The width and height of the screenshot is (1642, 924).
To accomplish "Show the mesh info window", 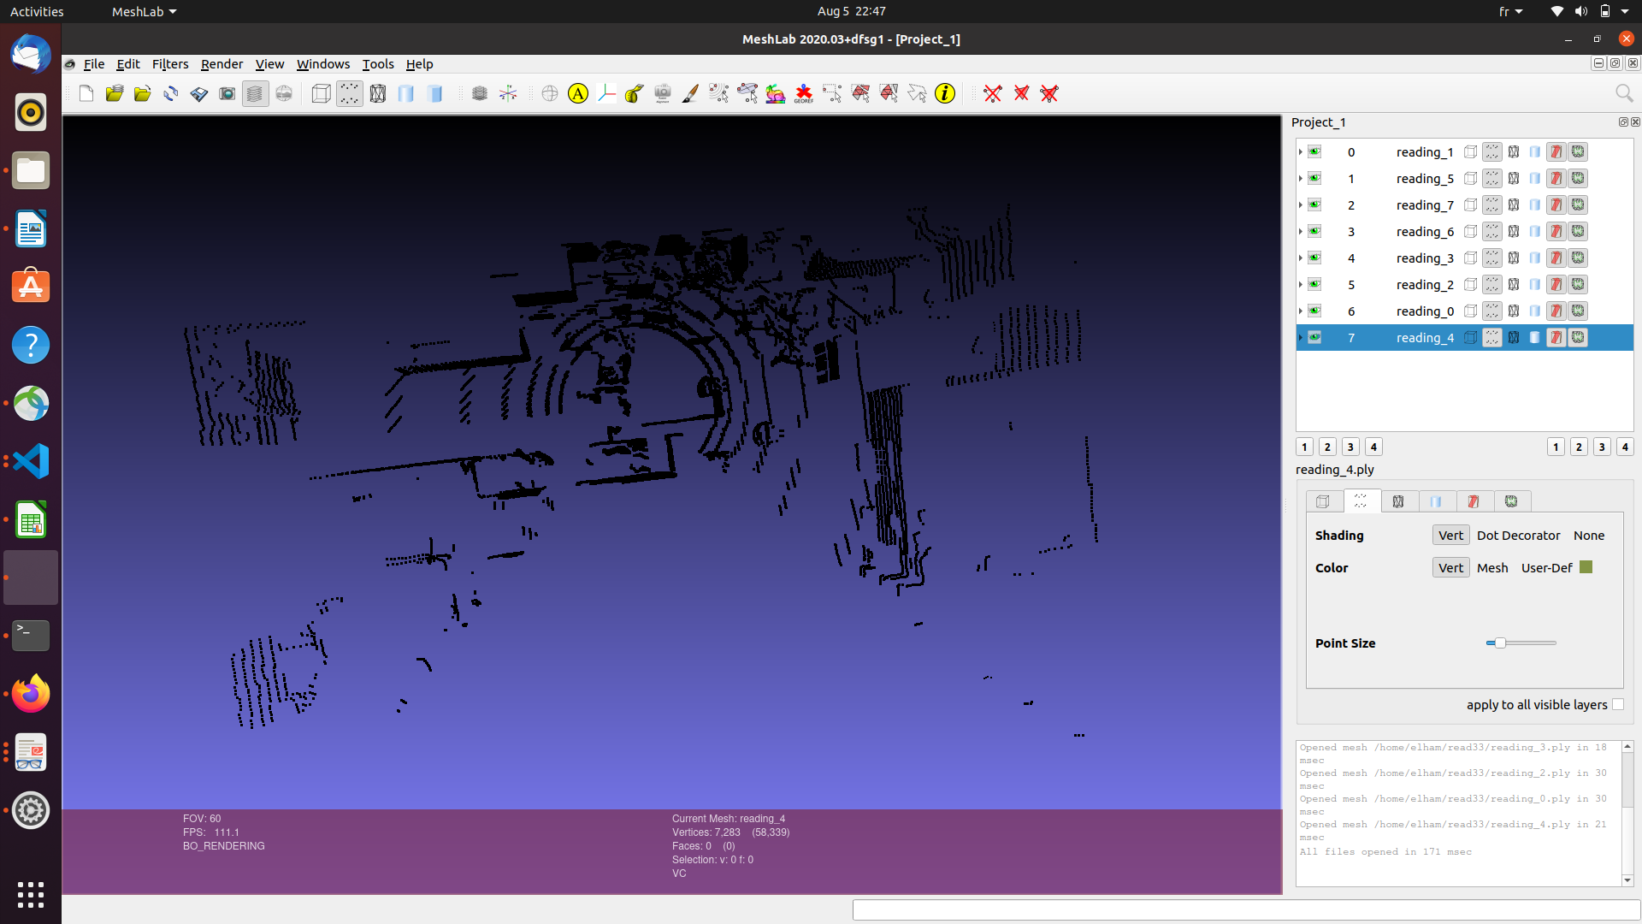I will [944, 94].
